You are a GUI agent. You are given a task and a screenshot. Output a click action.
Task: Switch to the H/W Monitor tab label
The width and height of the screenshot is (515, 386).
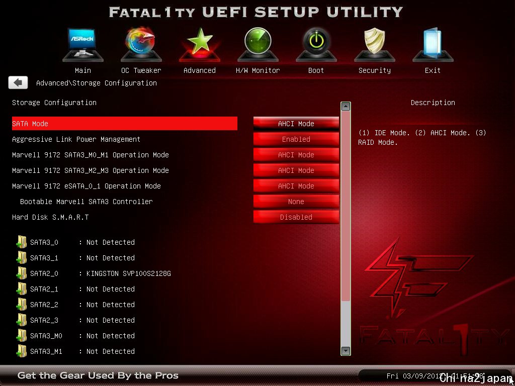tap(258, 70)
